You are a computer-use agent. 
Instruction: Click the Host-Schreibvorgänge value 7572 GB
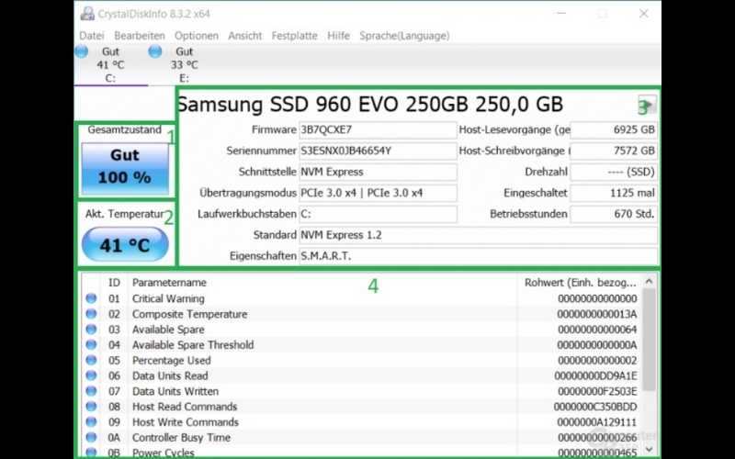click(614, 151)
